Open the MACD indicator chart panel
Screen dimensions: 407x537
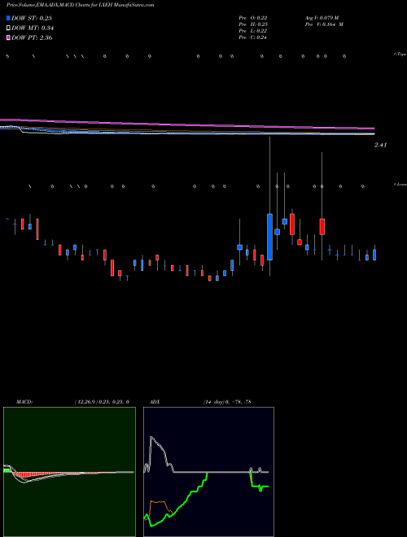tap(69, 472)
